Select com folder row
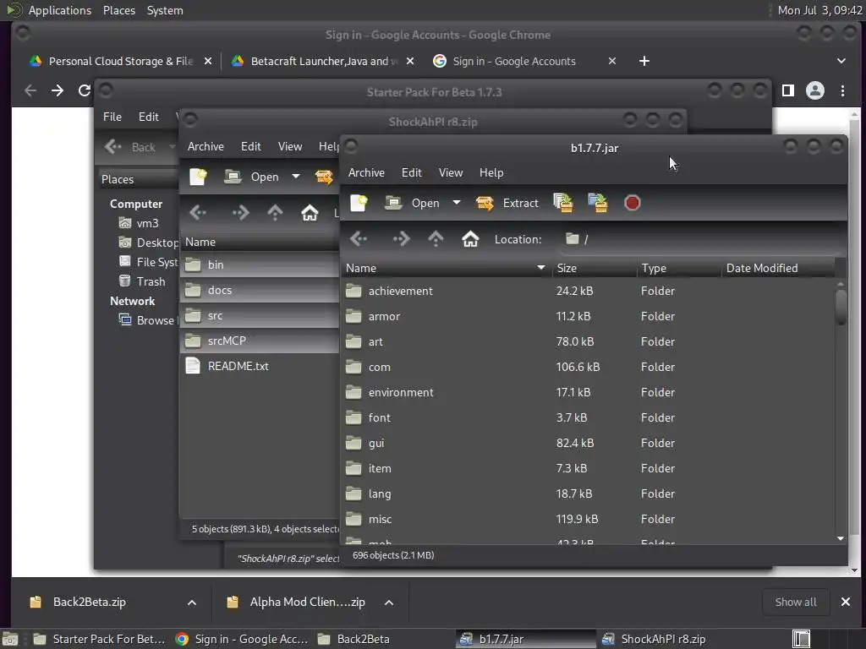This screenshot has width=866, height=649. coord(589,367)
